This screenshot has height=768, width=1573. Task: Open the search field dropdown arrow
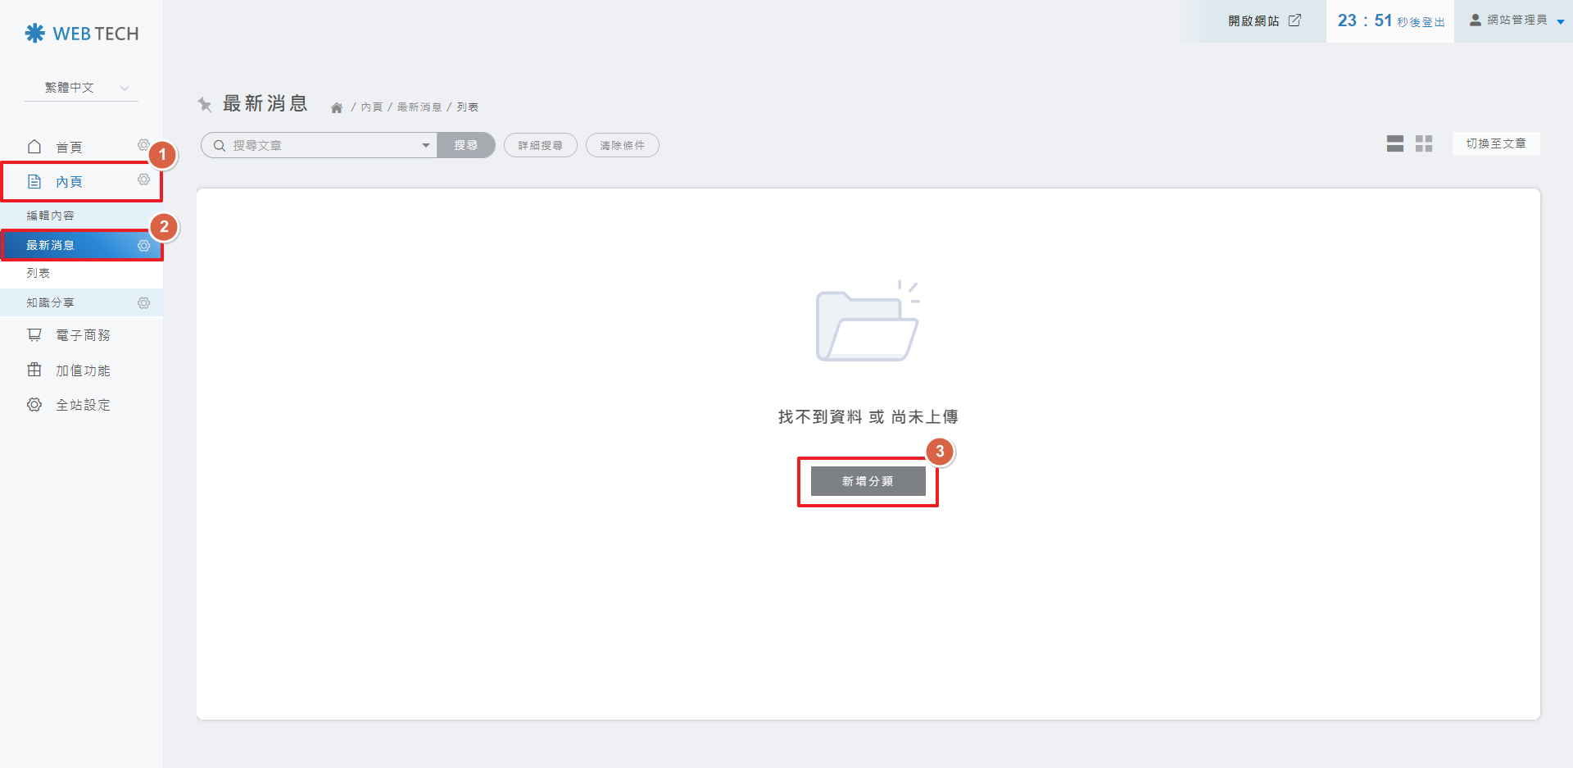pyautogui.click(x=425, y=145)
